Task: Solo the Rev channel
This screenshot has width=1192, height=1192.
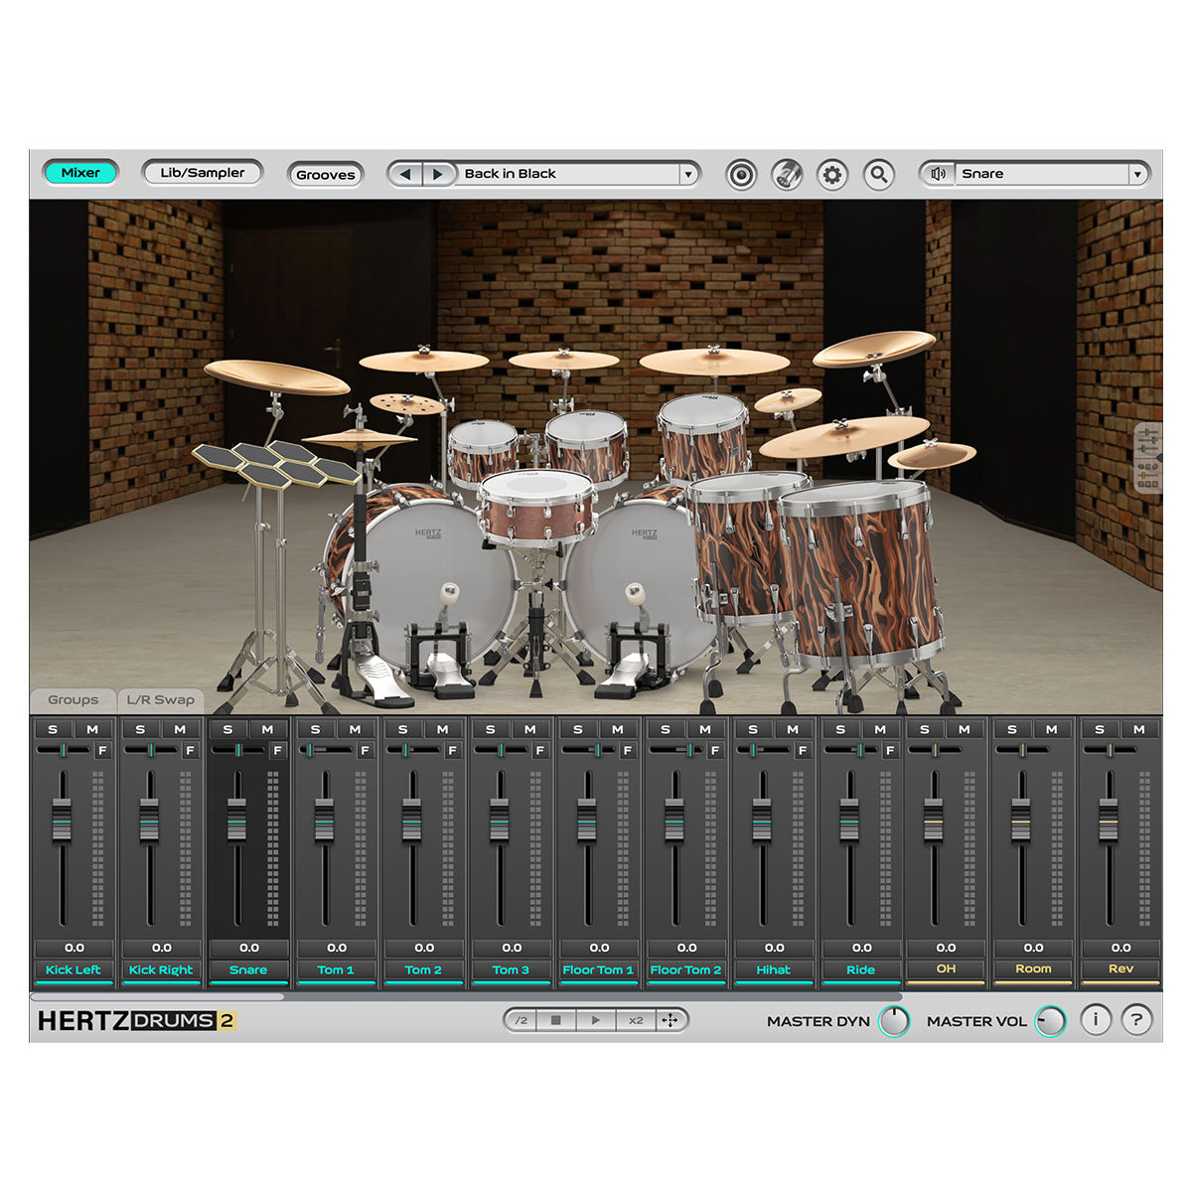Action: point(1100,729)
